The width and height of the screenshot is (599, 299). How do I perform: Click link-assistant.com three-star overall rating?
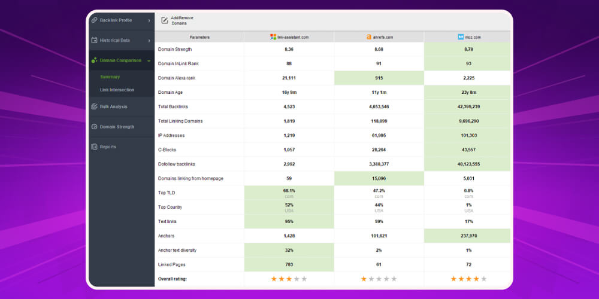(289, 279)
